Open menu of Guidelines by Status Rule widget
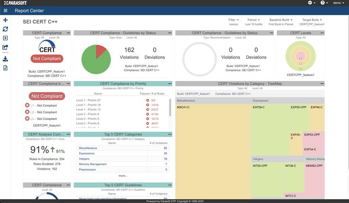349x203 pixels. [170, 33]
